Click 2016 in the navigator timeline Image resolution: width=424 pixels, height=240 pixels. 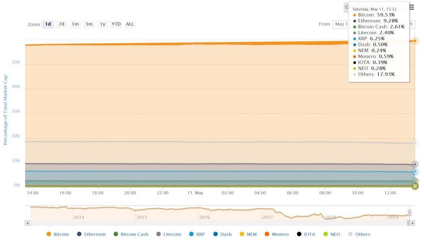pos(205,217)
